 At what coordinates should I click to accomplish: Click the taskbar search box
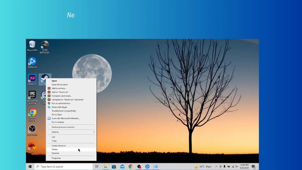click(x=63, y=167)
